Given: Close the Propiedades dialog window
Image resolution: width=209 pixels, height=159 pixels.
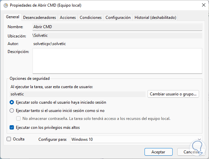Looking at the screenshot, I should click(x=202, y=5).
